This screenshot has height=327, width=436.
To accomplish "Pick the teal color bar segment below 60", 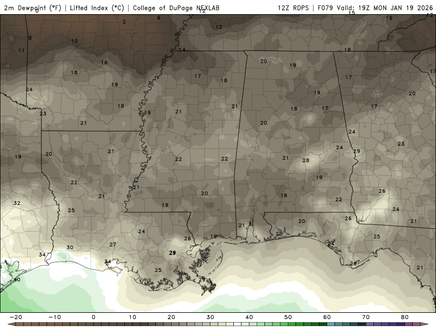I will pyautogui.click(x=331, y=324).
